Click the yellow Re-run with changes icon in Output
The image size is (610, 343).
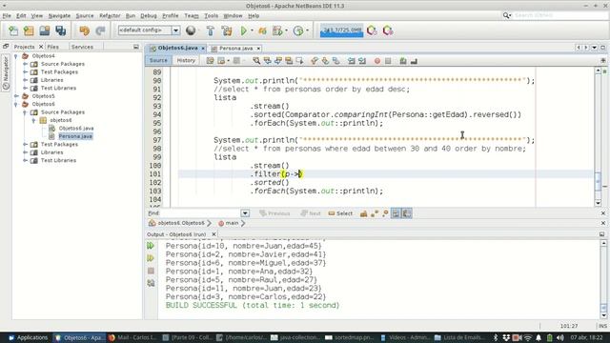click(x=151, y=258)
